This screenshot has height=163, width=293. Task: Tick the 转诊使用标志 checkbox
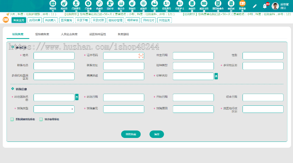coord(41,119)
